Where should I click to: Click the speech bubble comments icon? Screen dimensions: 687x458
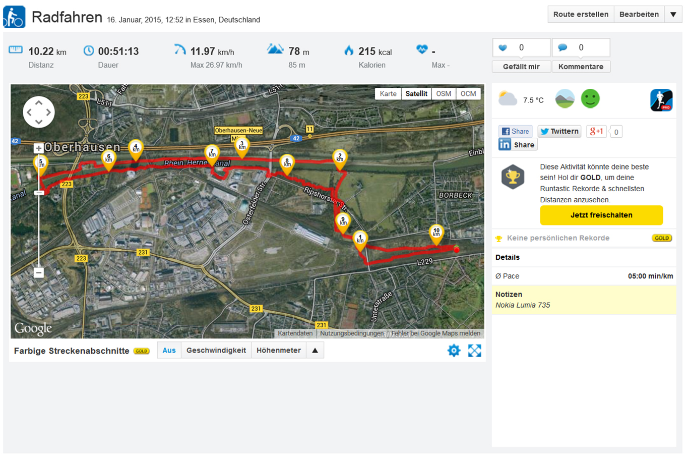(x=563, y=48)
